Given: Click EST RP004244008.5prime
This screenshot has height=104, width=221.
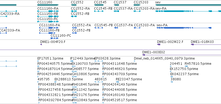Looking at the screenshot, I should pos(119,90).
